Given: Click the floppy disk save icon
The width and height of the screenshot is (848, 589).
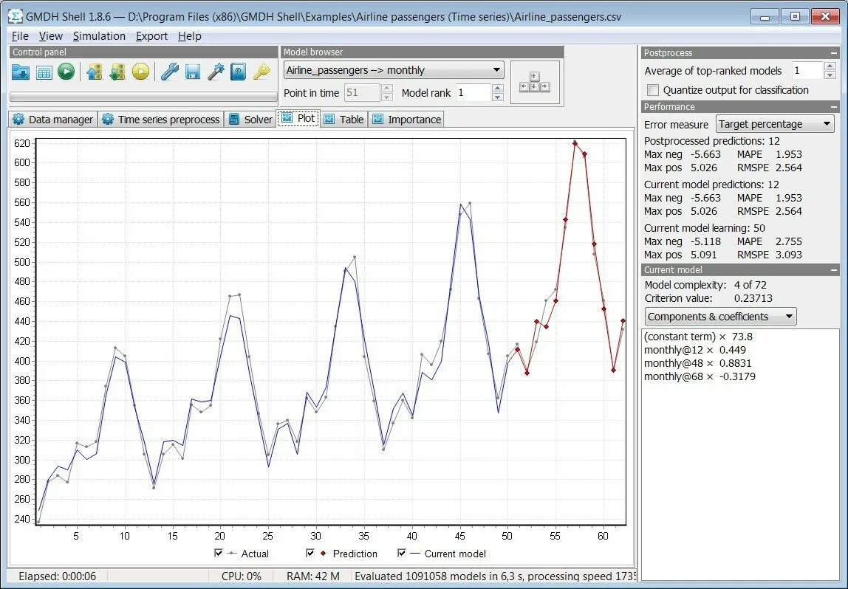Looking at the screenshot, I should click(193, 72).
